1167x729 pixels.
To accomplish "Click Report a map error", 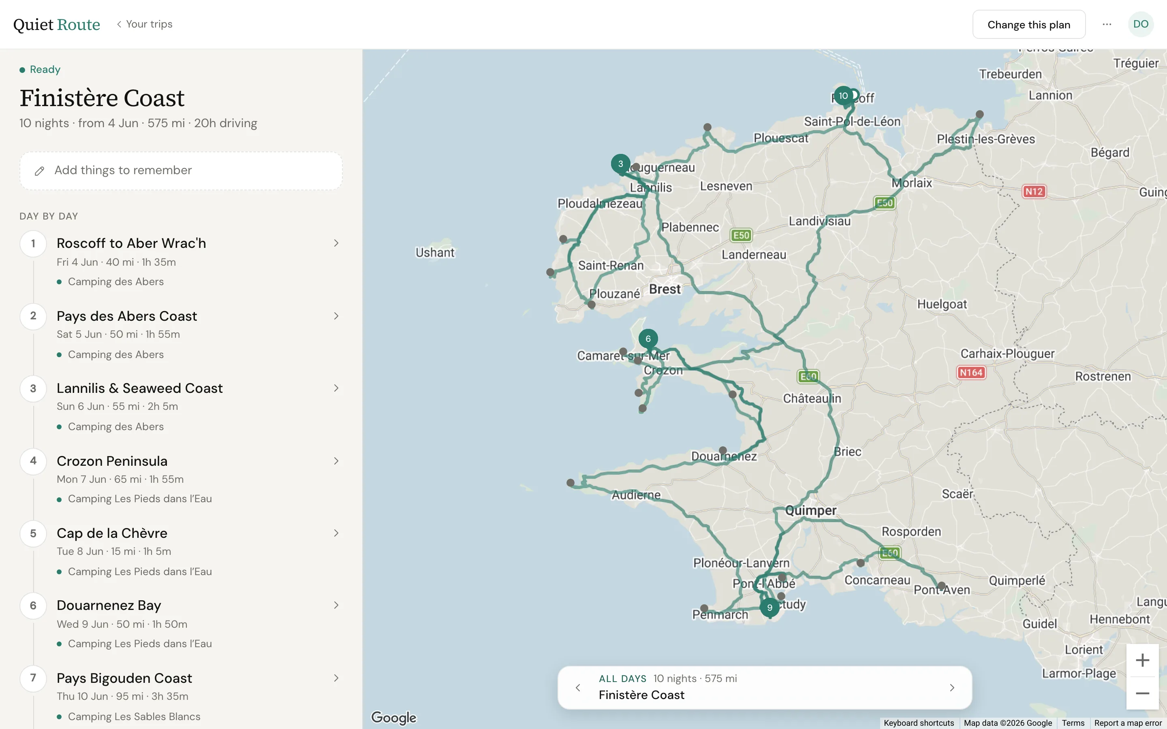I will pos(1128,723).
